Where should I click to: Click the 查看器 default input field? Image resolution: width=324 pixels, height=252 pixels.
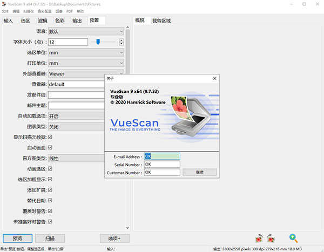click(77, 84)
